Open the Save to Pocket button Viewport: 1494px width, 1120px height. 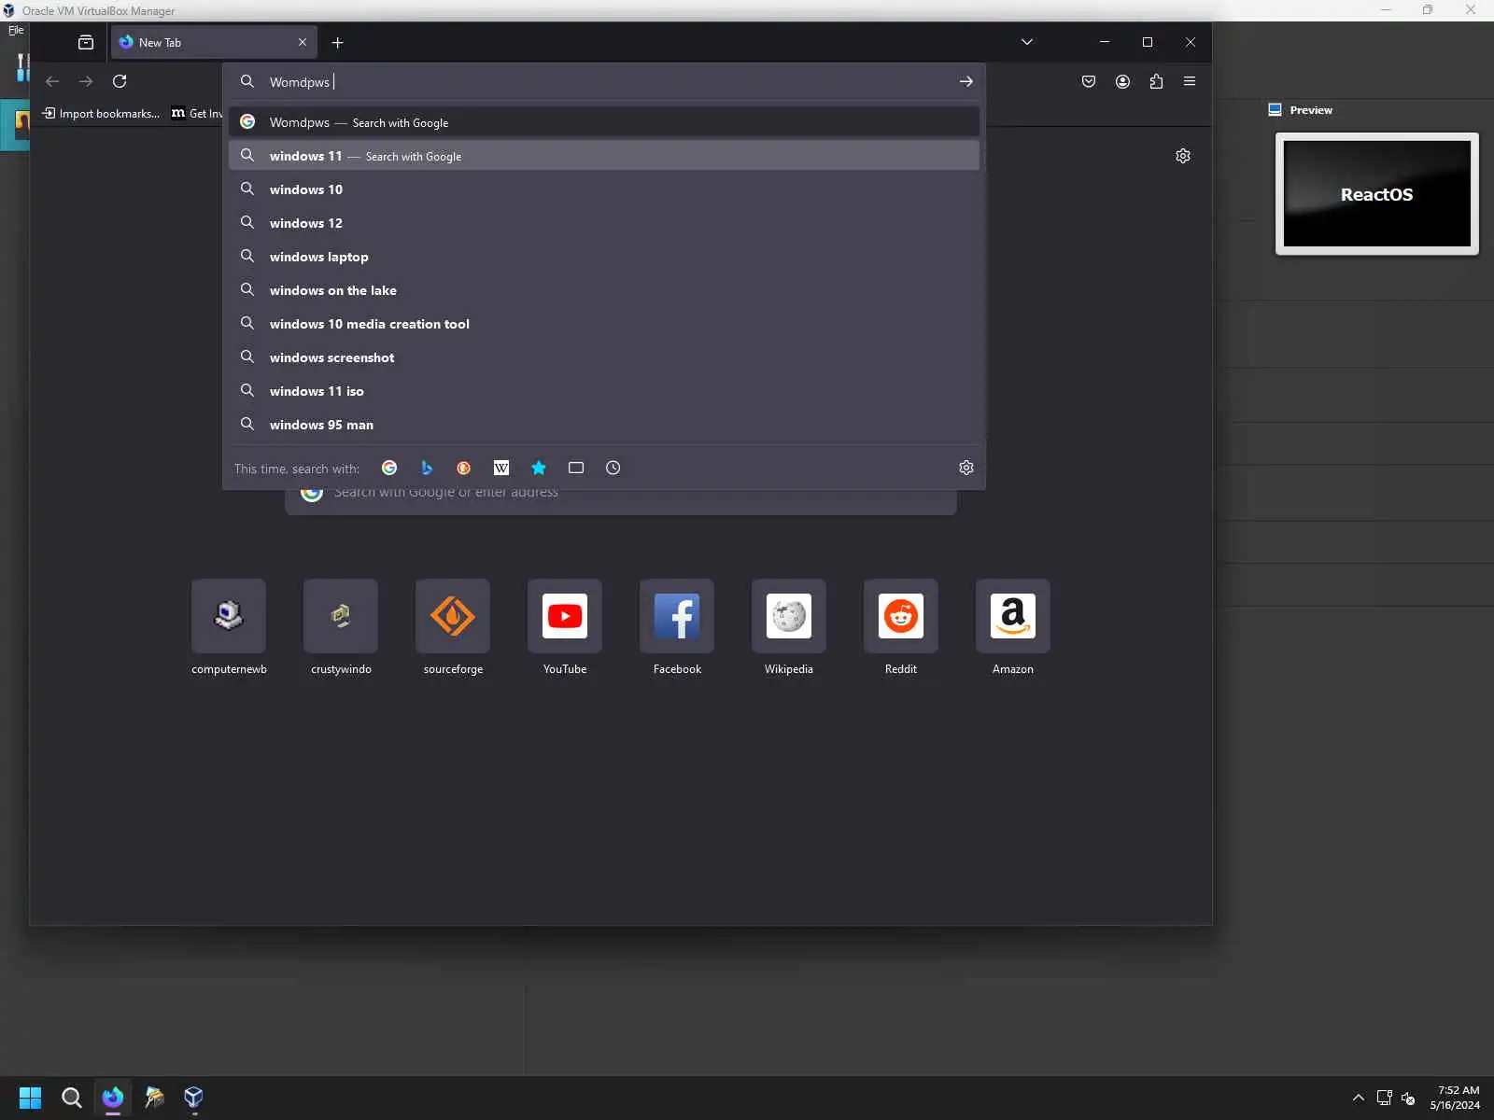point(1089,81)
